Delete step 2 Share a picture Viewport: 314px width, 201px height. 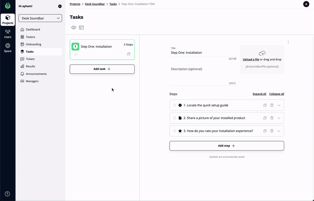click(272, 118)
